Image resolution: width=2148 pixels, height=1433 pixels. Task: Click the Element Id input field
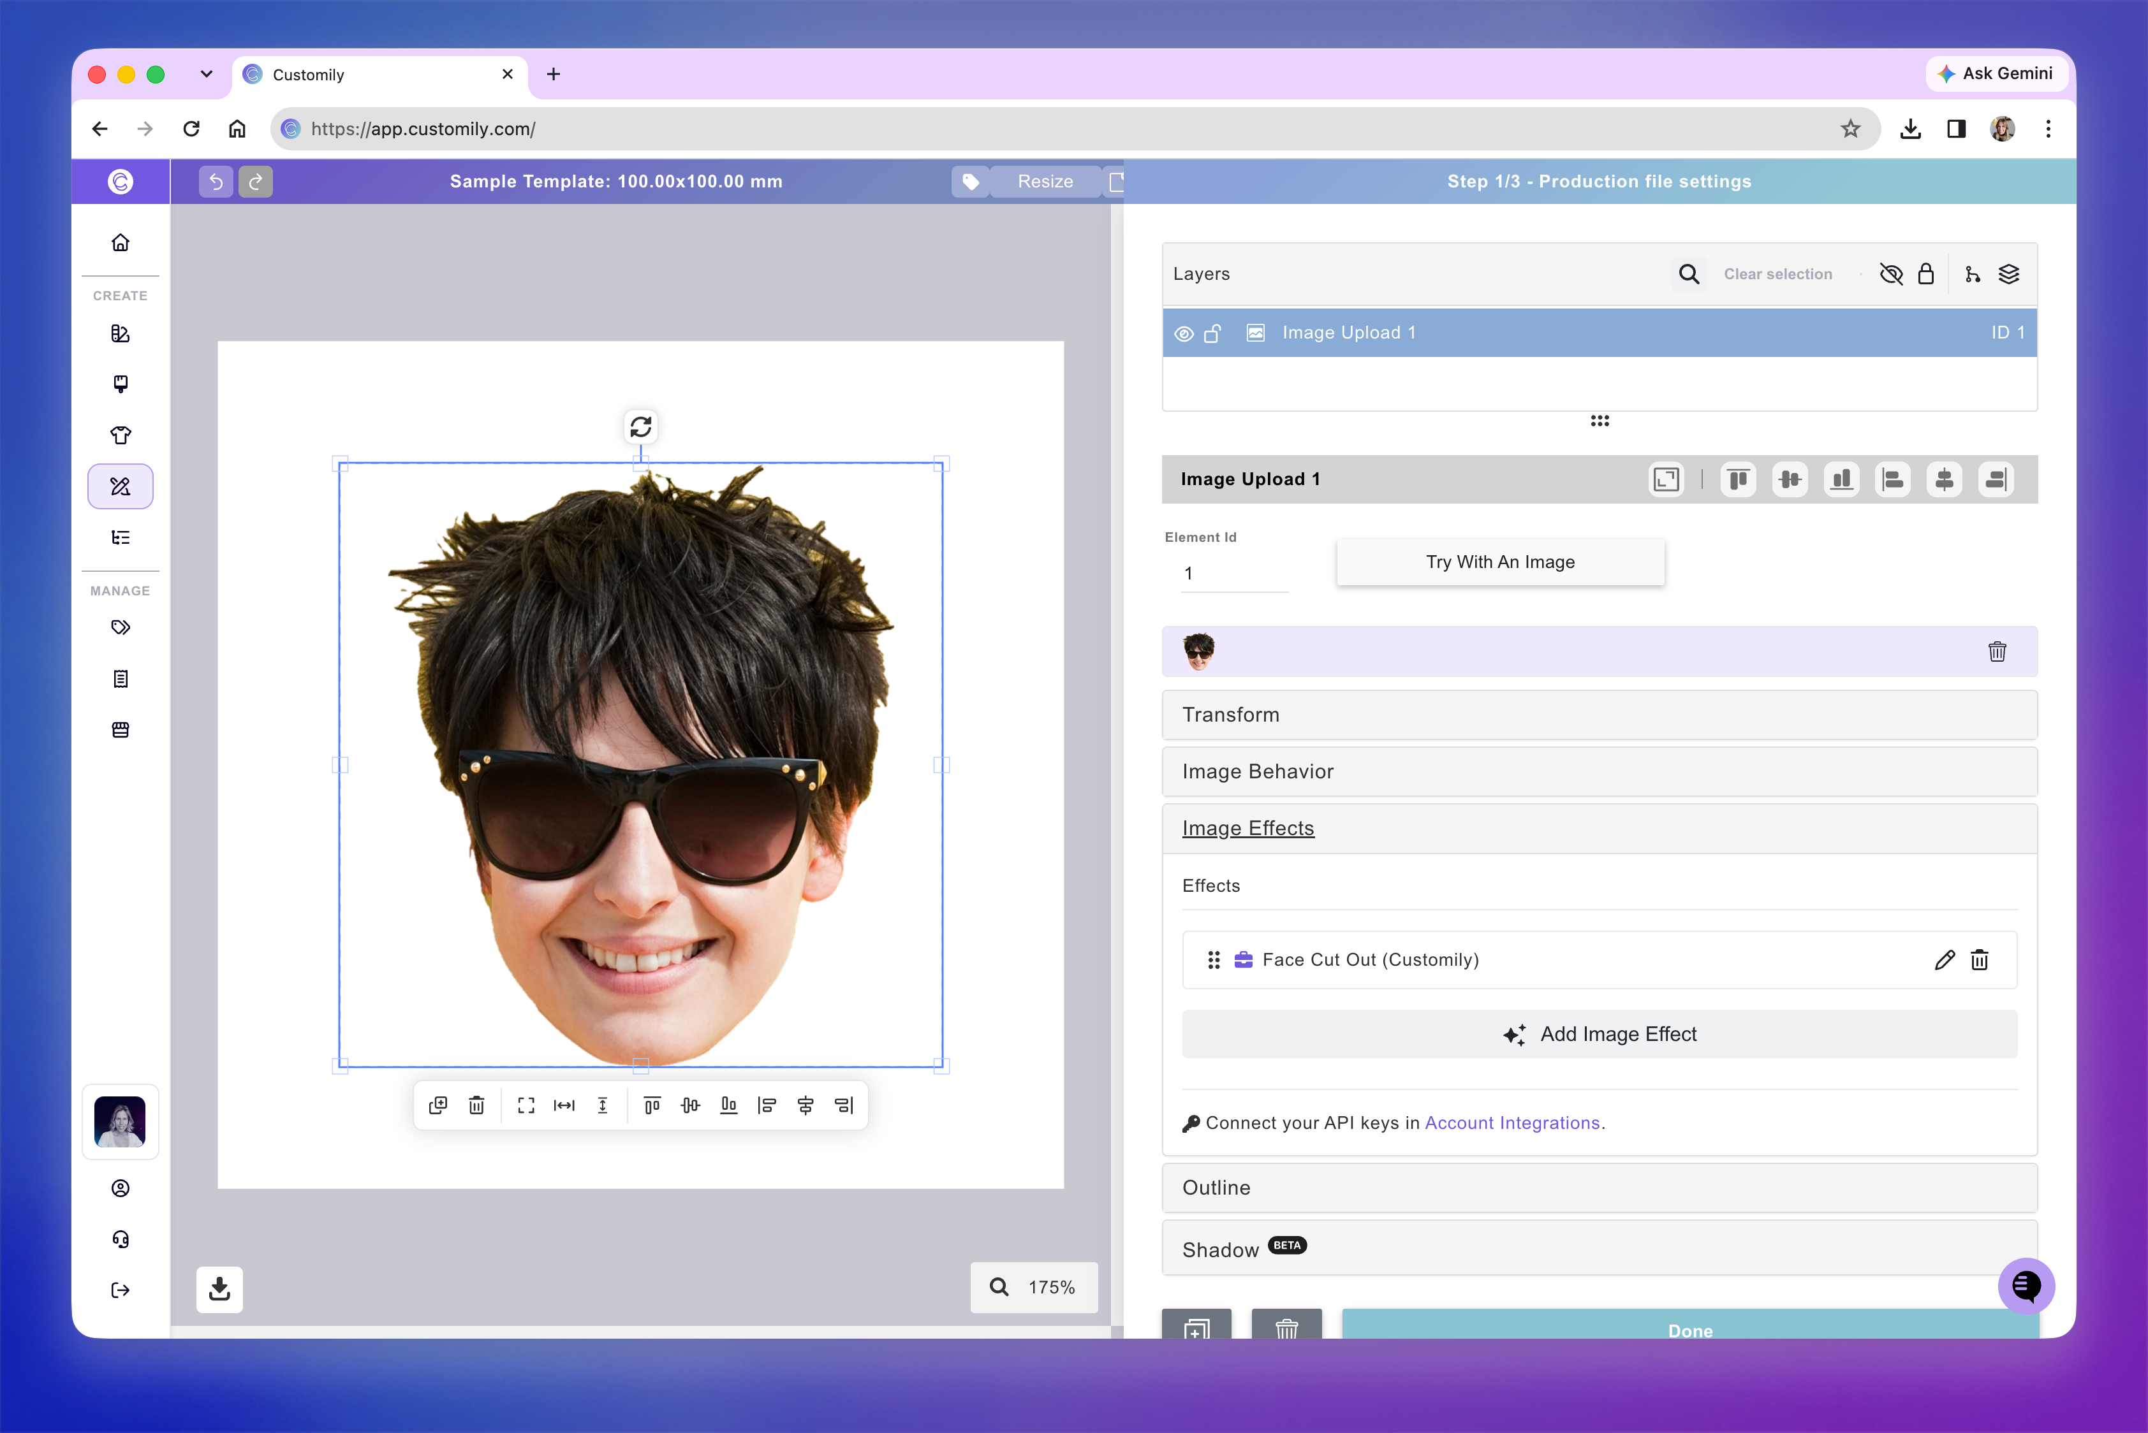click(x=1235, y=574)
